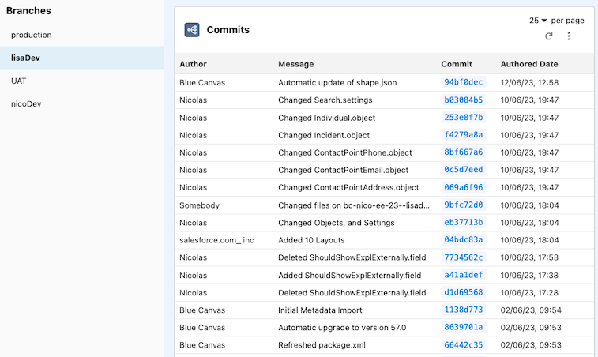Image resolution: width=598 pixels, height=357 pixels.
Task: View commit 253e8f7b details
Action: (464, 118)
